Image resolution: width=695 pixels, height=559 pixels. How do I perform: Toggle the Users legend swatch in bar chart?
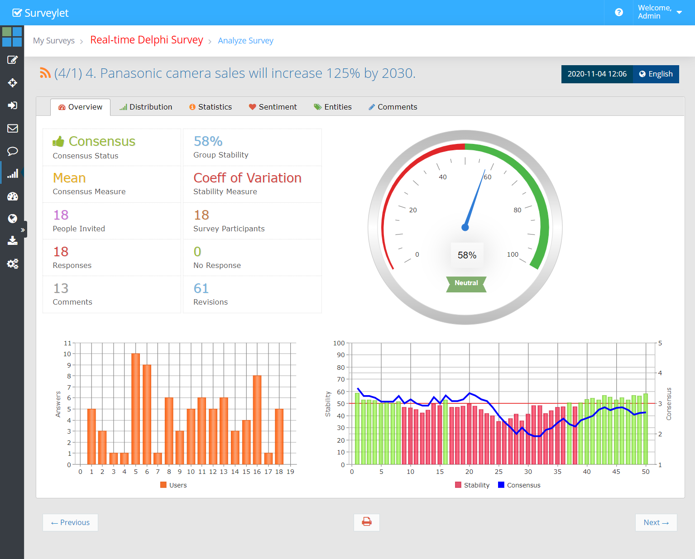coord(163,485)
